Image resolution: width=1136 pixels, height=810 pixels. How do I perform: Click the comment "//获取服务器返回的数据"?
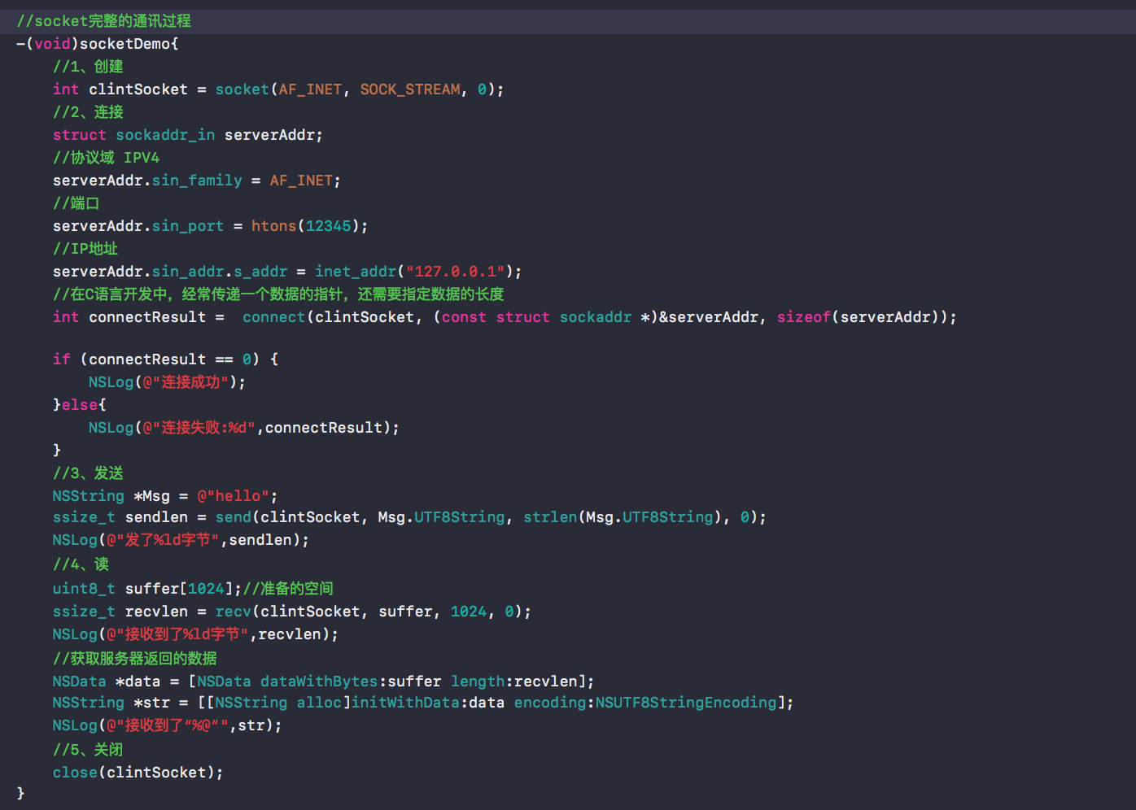(135, 659)
